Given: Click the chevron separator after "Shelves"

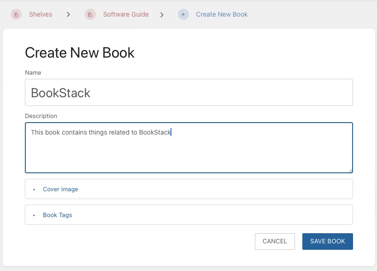Looking at the screenshot, I should tap(68, 14).
